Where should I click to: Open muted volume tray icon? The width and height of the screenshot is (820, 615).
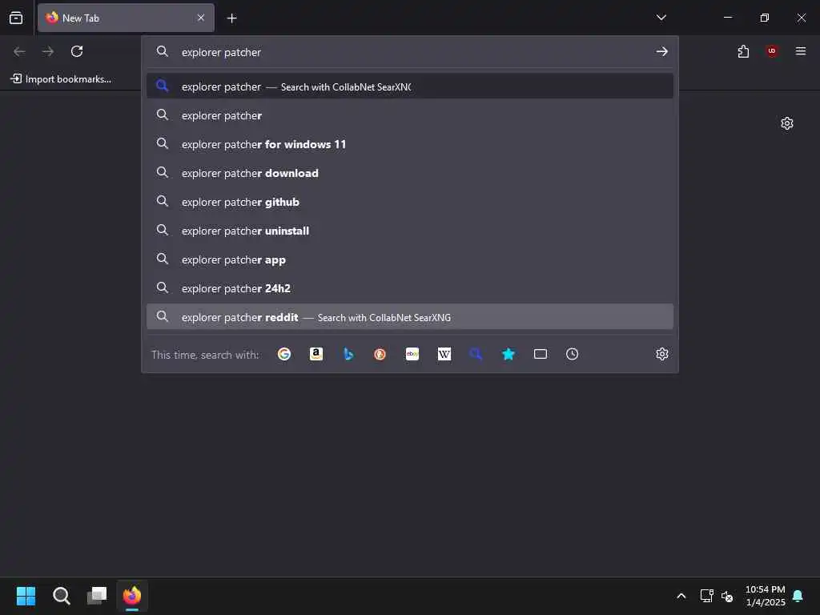point(727,596)
